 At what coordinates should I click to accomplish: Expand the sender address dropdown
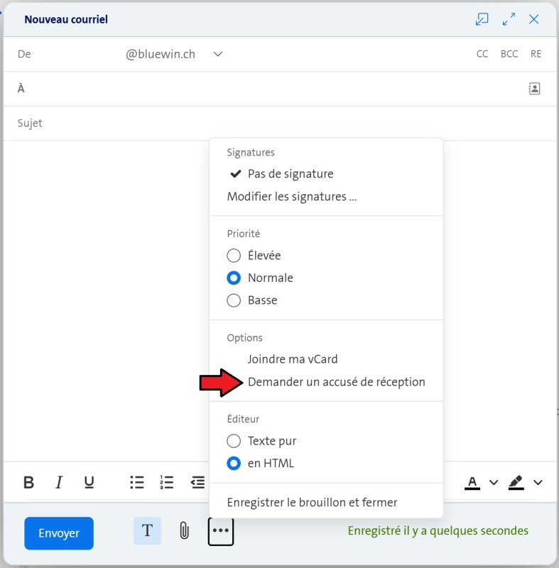point(218,54)
